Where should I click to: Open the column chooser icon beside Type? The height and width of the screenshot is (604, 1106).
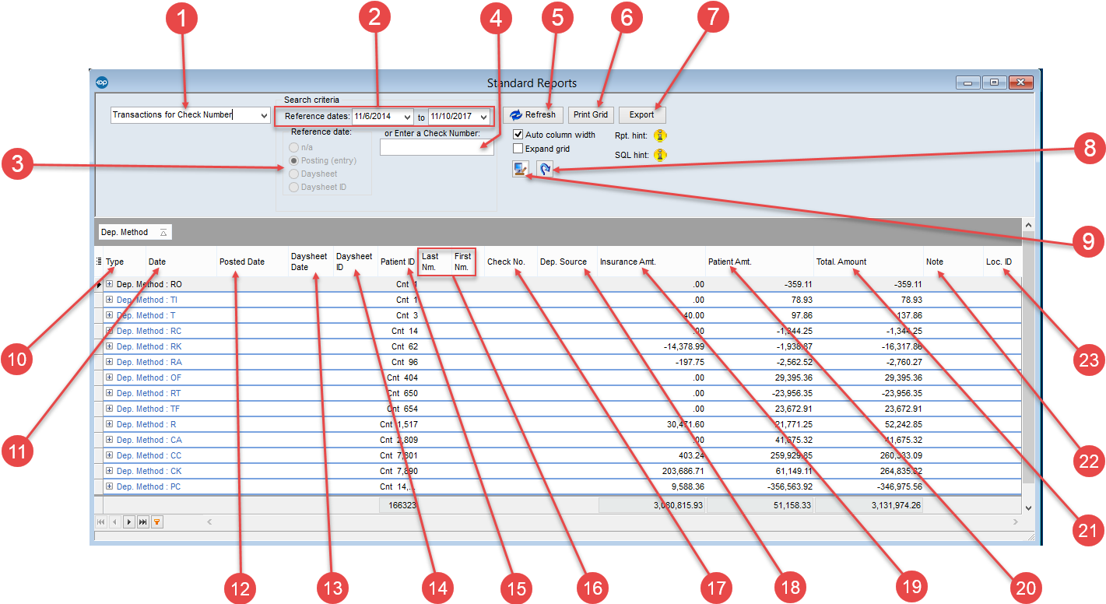click(x=98, y=262)
